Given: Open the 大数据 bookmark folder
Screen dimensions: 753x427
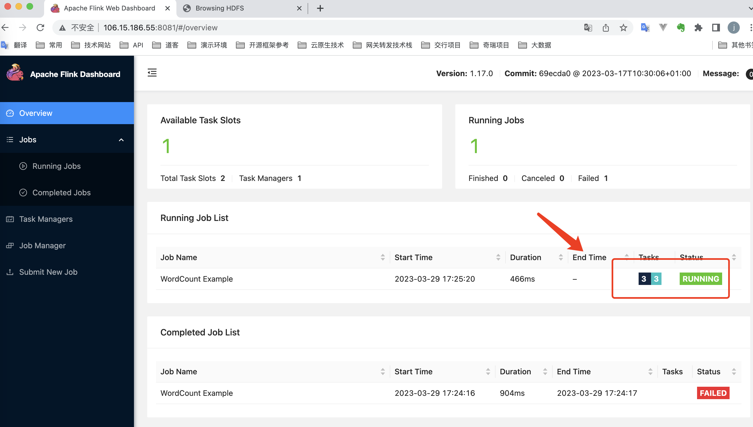Looking at the screenshot, I should (535, 45).
